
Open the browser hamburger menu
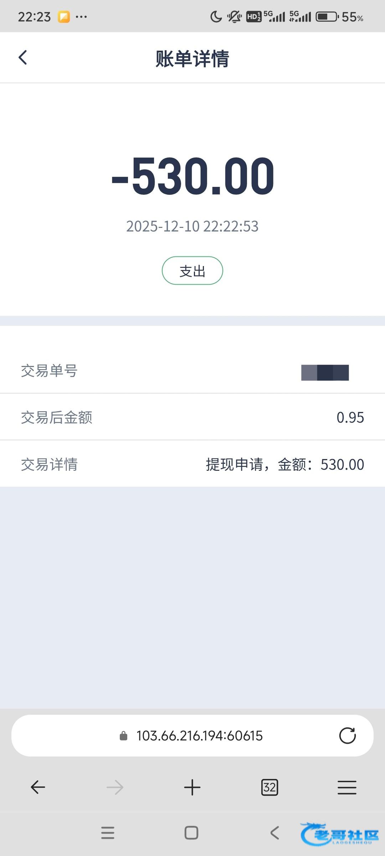[347, 787]
